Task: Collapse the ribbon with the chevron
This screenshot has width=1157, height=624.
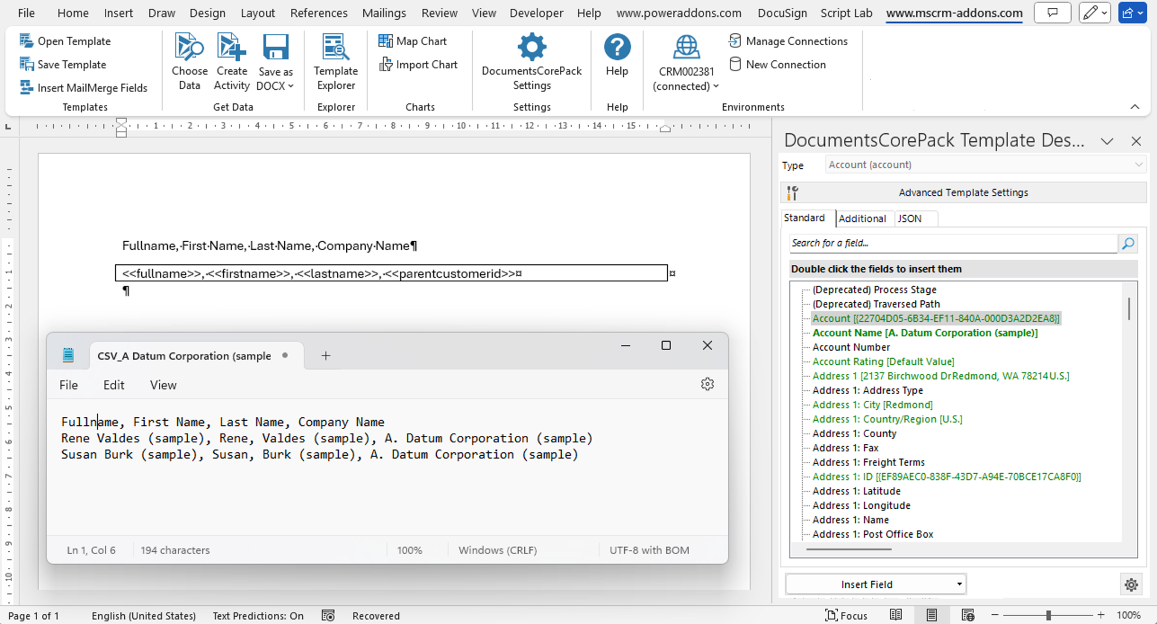Action: [1135, 107]
